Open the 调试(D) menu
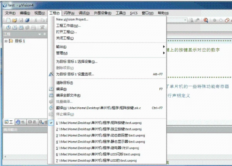Image resolution: width=232 pixels, height=166 pixels. point(84,13)
